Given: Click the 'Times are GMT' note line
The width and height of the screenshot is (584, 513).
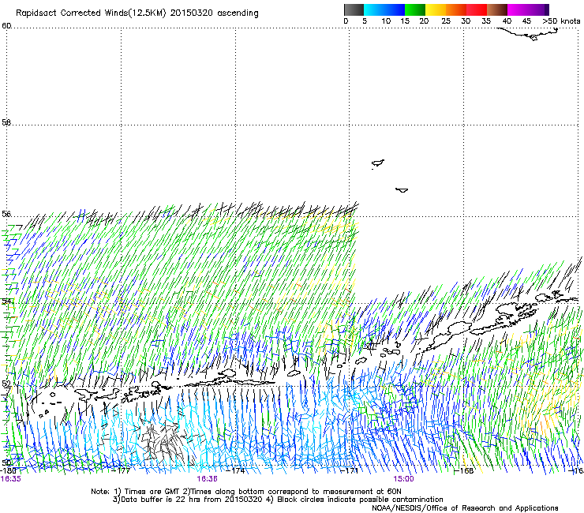Looking at the screenshot, I should pyautogui.click(x=246, y=492).
